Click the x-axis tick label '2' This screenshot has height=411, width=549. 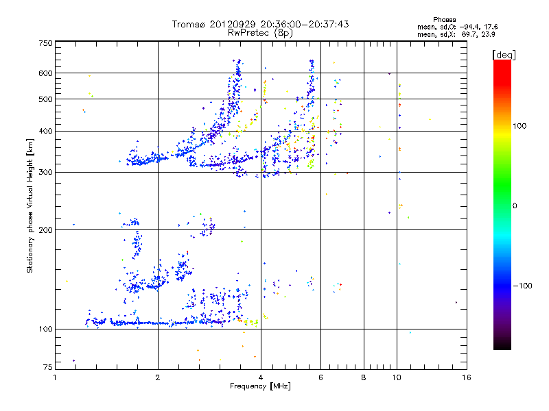[158, 377]
